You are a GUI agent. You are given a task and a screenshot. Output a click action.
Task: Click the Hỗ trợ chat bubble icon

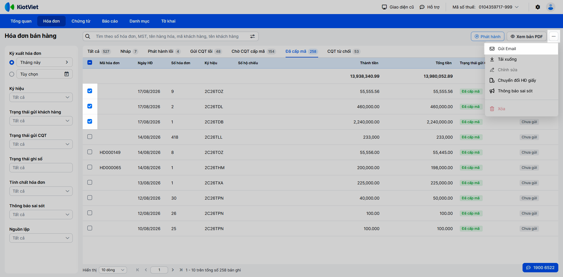[422, 7]
